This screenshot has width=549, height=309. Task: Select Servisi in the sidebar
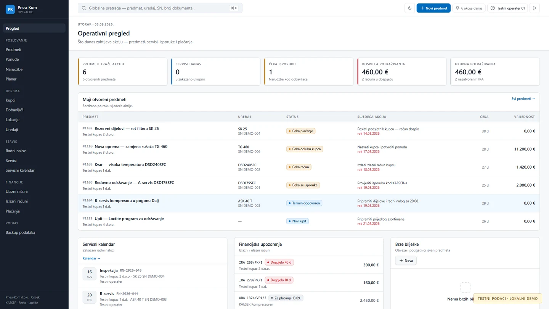click(34, 161)
